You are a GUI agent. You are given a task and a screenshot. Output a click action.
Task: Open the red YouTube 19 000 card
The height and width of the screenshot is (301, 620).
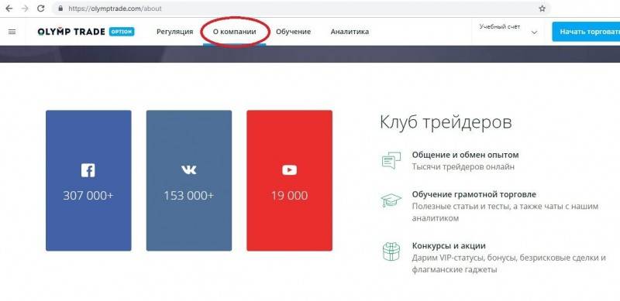(x=289, y=180)
